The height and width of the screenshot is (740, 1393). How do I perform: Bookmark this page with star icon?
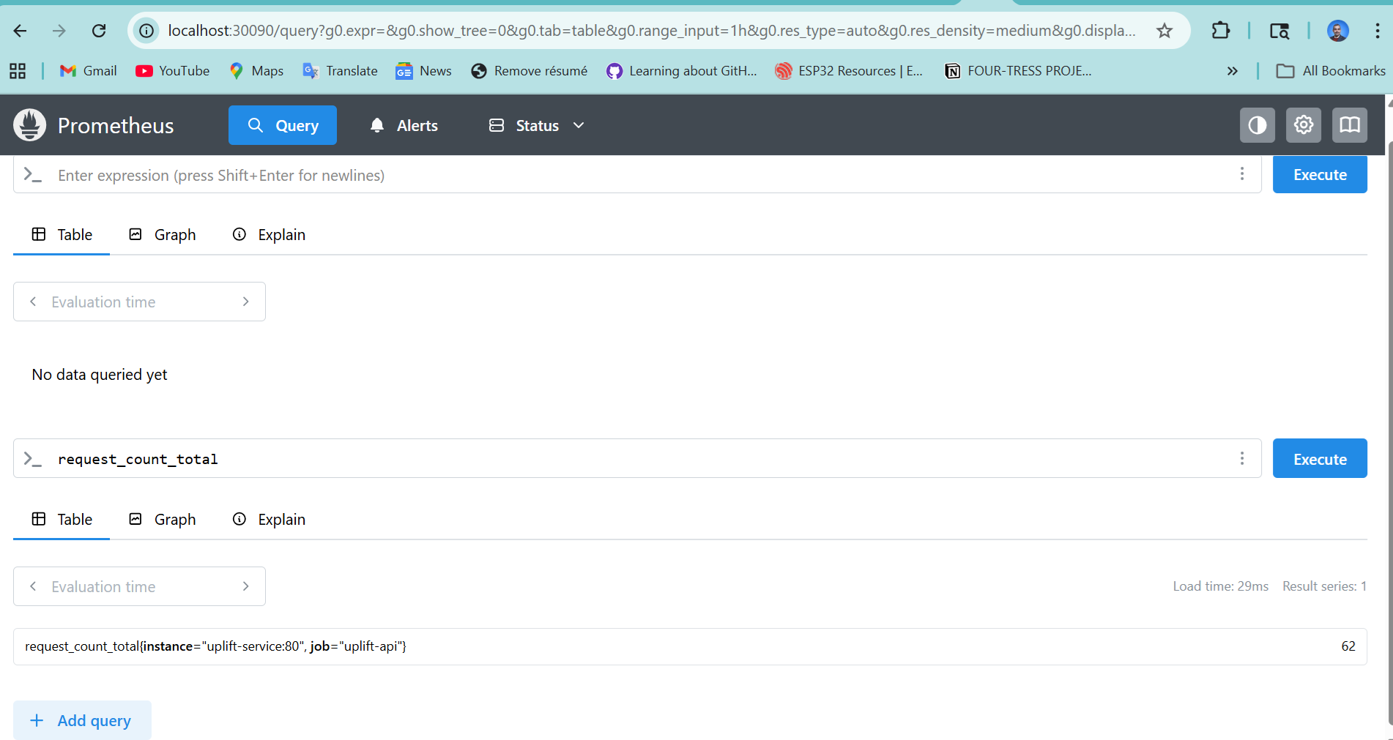click(x=1164, y=31)
